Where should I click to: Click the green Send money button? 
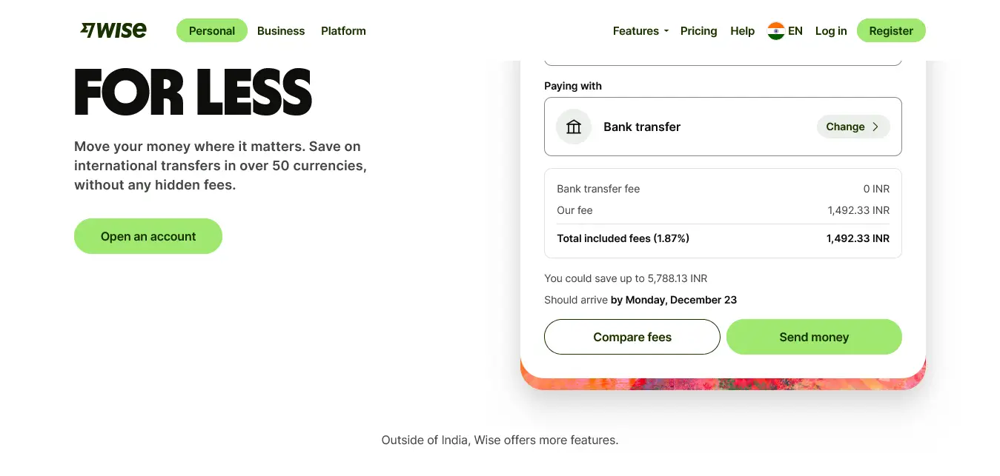point(814,337)
